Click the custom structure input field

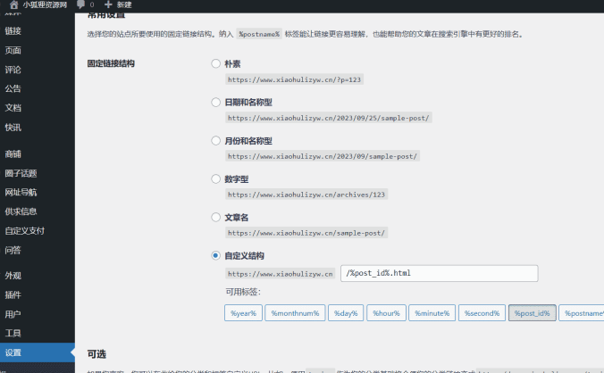[439, 273]
